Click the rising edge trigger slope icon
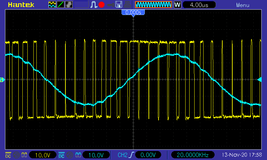 131,155
